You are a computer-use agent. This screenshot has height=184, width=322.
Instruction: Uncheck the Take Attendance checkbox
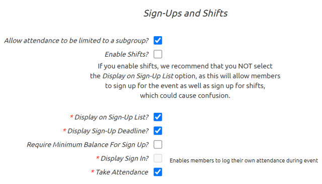pos(157,172)
